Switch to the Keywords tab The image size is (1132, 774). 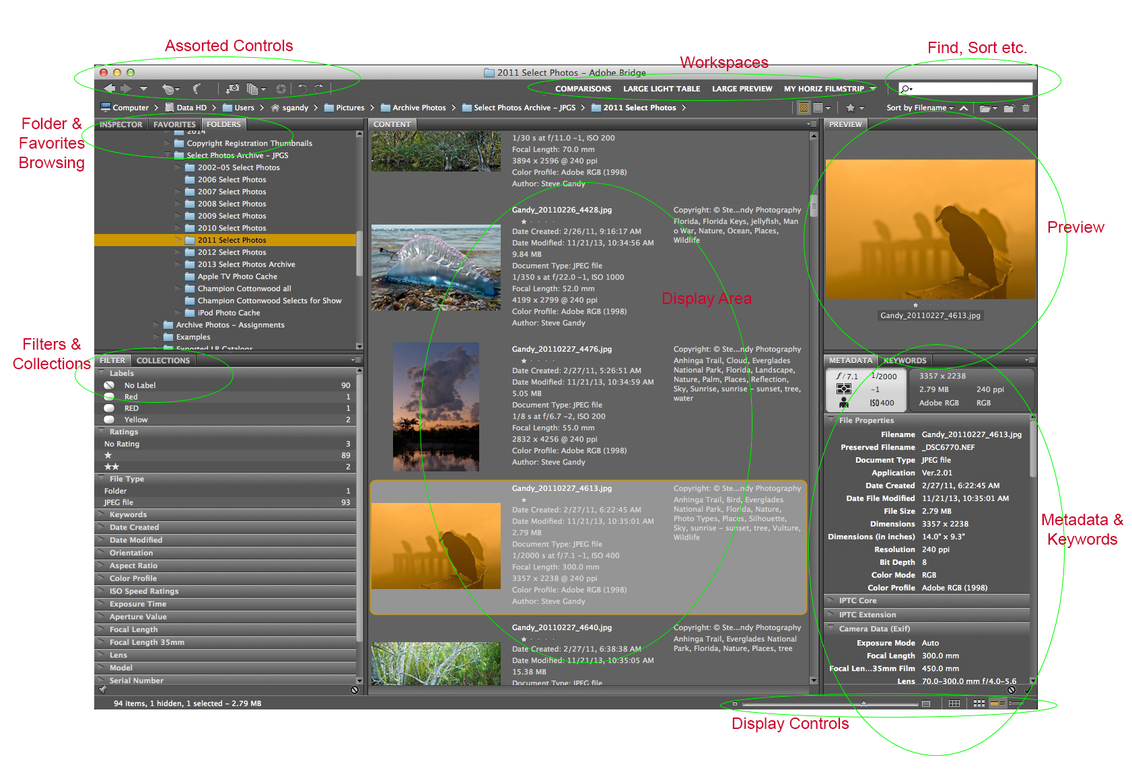(x=905, y=360)
